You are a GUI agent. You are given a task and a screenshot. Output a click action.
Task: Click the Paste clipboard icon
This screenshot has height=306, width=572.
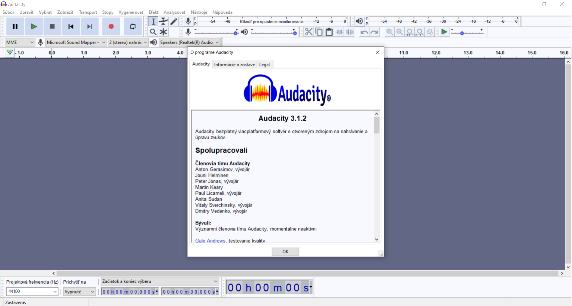click(329, 32)
